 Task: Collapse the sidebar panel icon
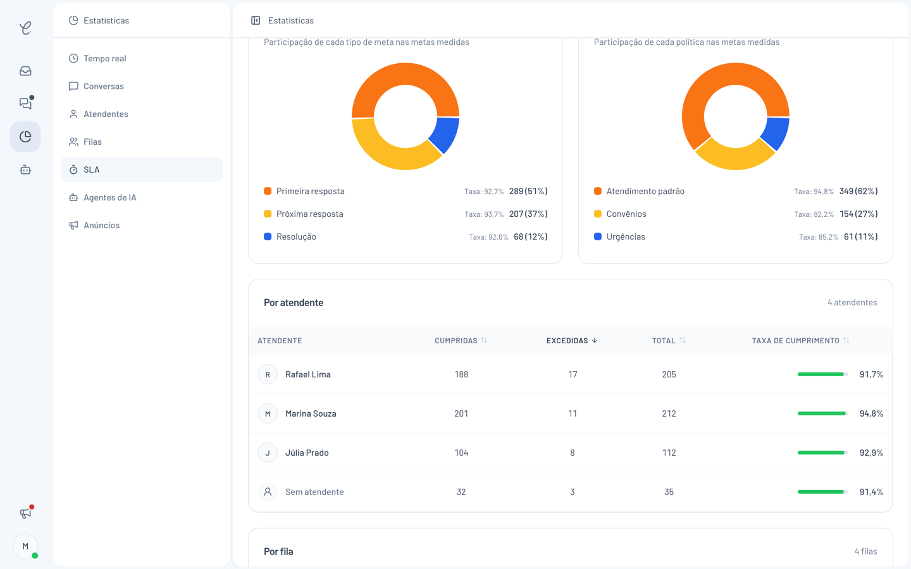click(256, 20)
